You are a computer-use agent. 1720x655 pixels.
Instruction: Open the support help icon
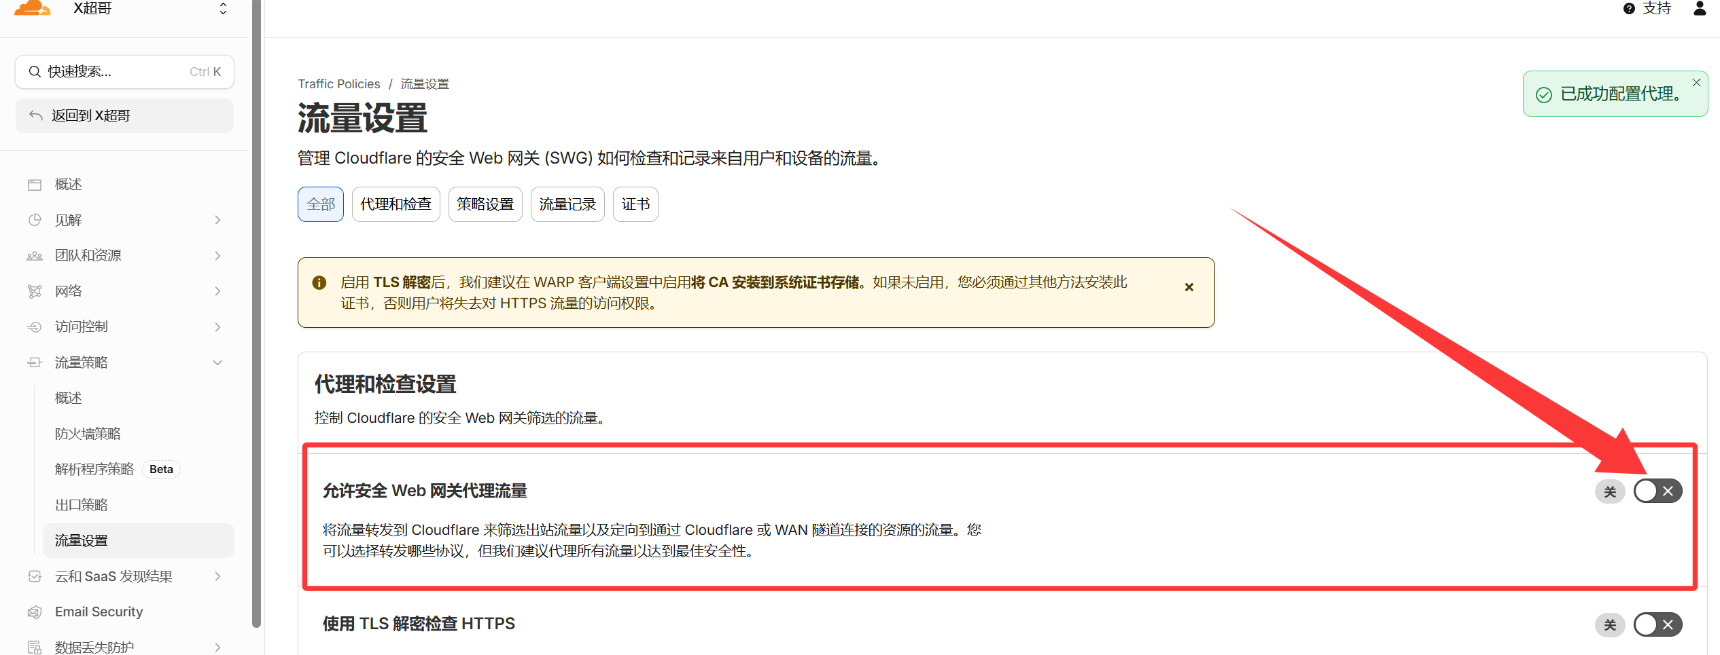pyautogui.click(x=1629, y=9)
